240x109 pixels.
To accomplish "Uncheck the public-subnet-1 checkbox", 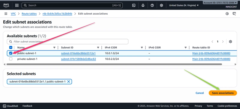I will pos(11,53).
